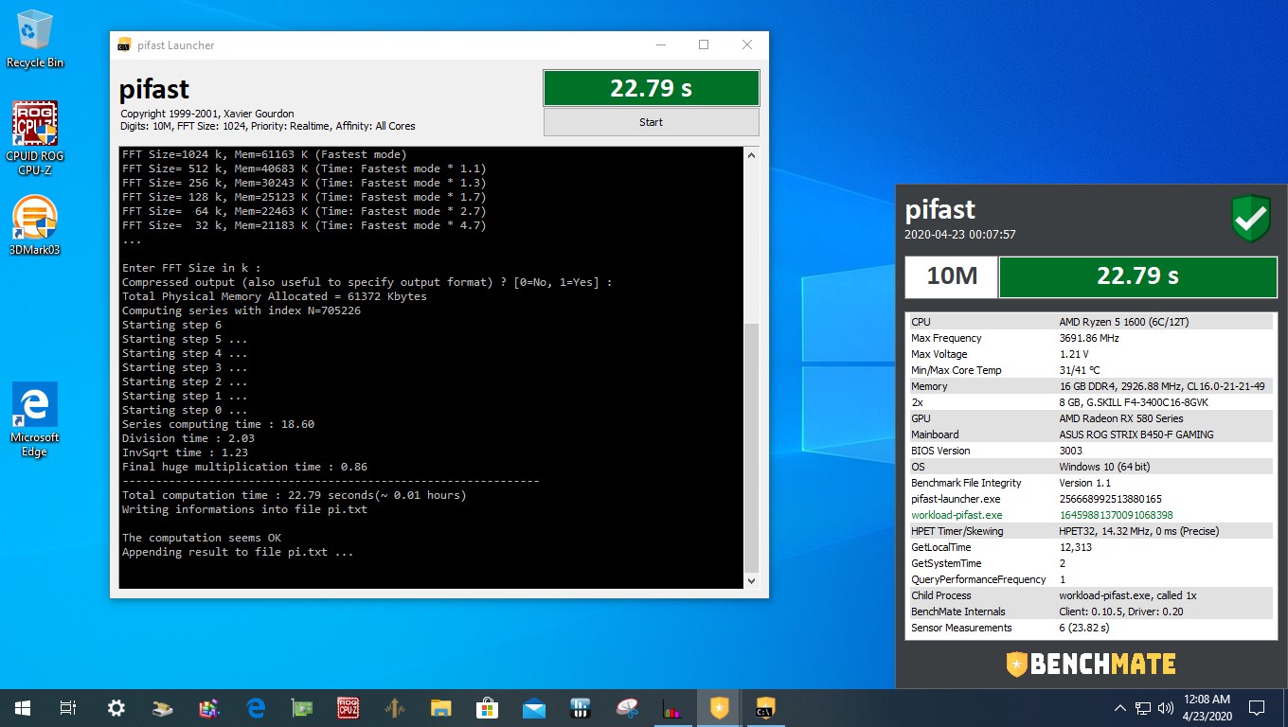This screenshot has height=727, width=1288.
Task: Select the Memory 16 GB DDR4 row
Action: [x=1090, y=386]
